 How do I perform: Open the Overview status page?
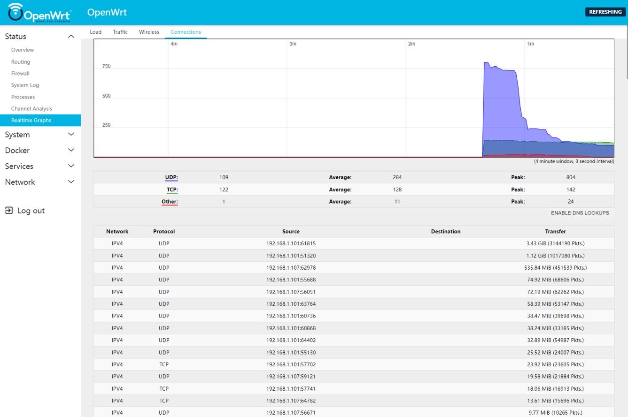pyautogui.click(x=23, y=50)
